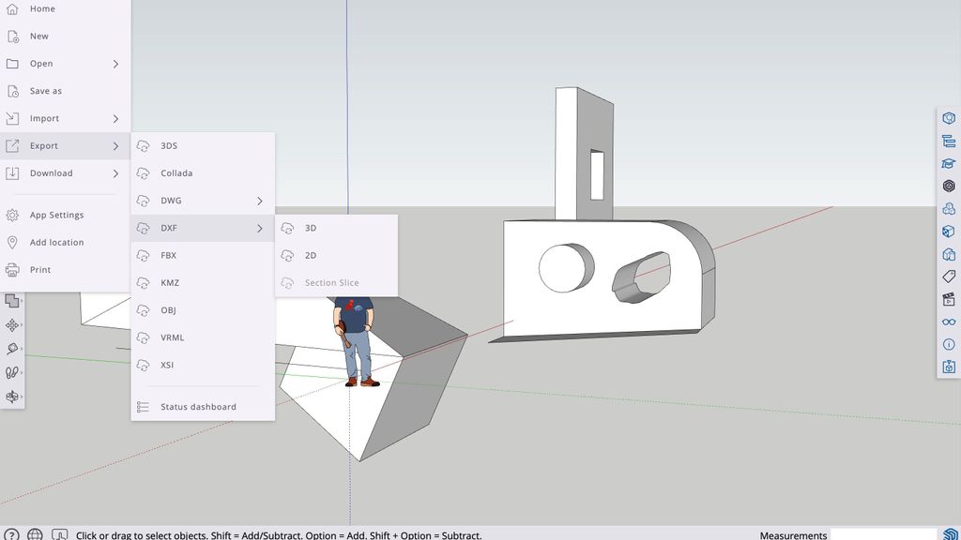Viewport: 961px width, 540px height.
Task: Open the Outliner panel
Action: (948, 140)
